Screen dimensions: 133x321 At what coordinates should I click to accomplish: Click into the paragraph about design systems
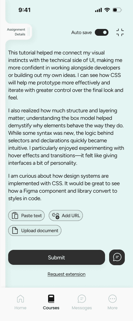coord(64,187)
